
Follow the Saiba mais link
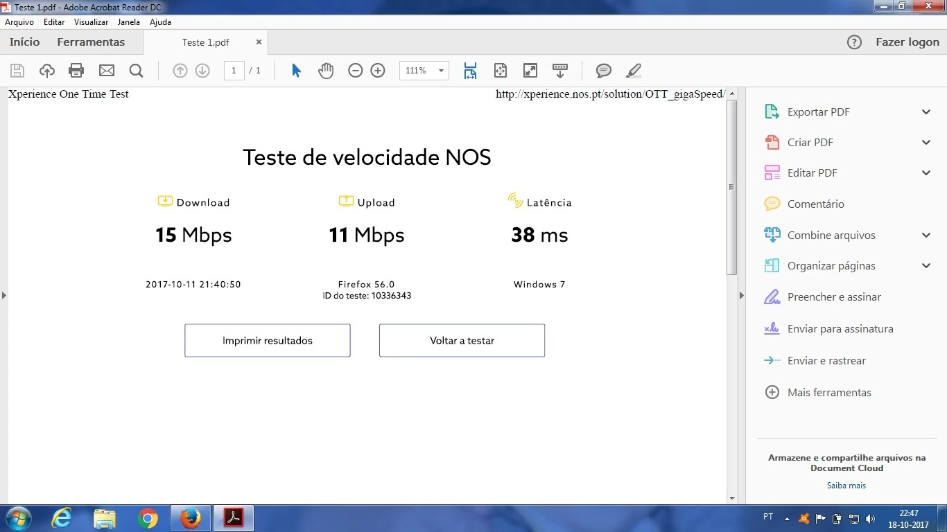(x=846, y=486)
